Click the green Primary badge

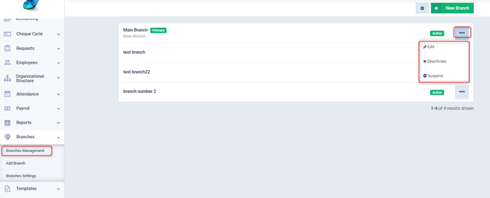coord(158,30)
